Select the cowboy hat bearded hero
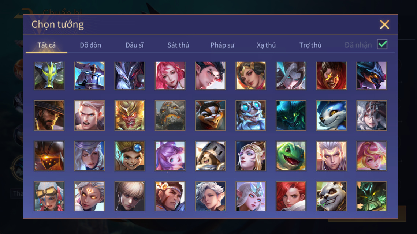The width and height of the screenshot is (417, 234). click(49, 115)
